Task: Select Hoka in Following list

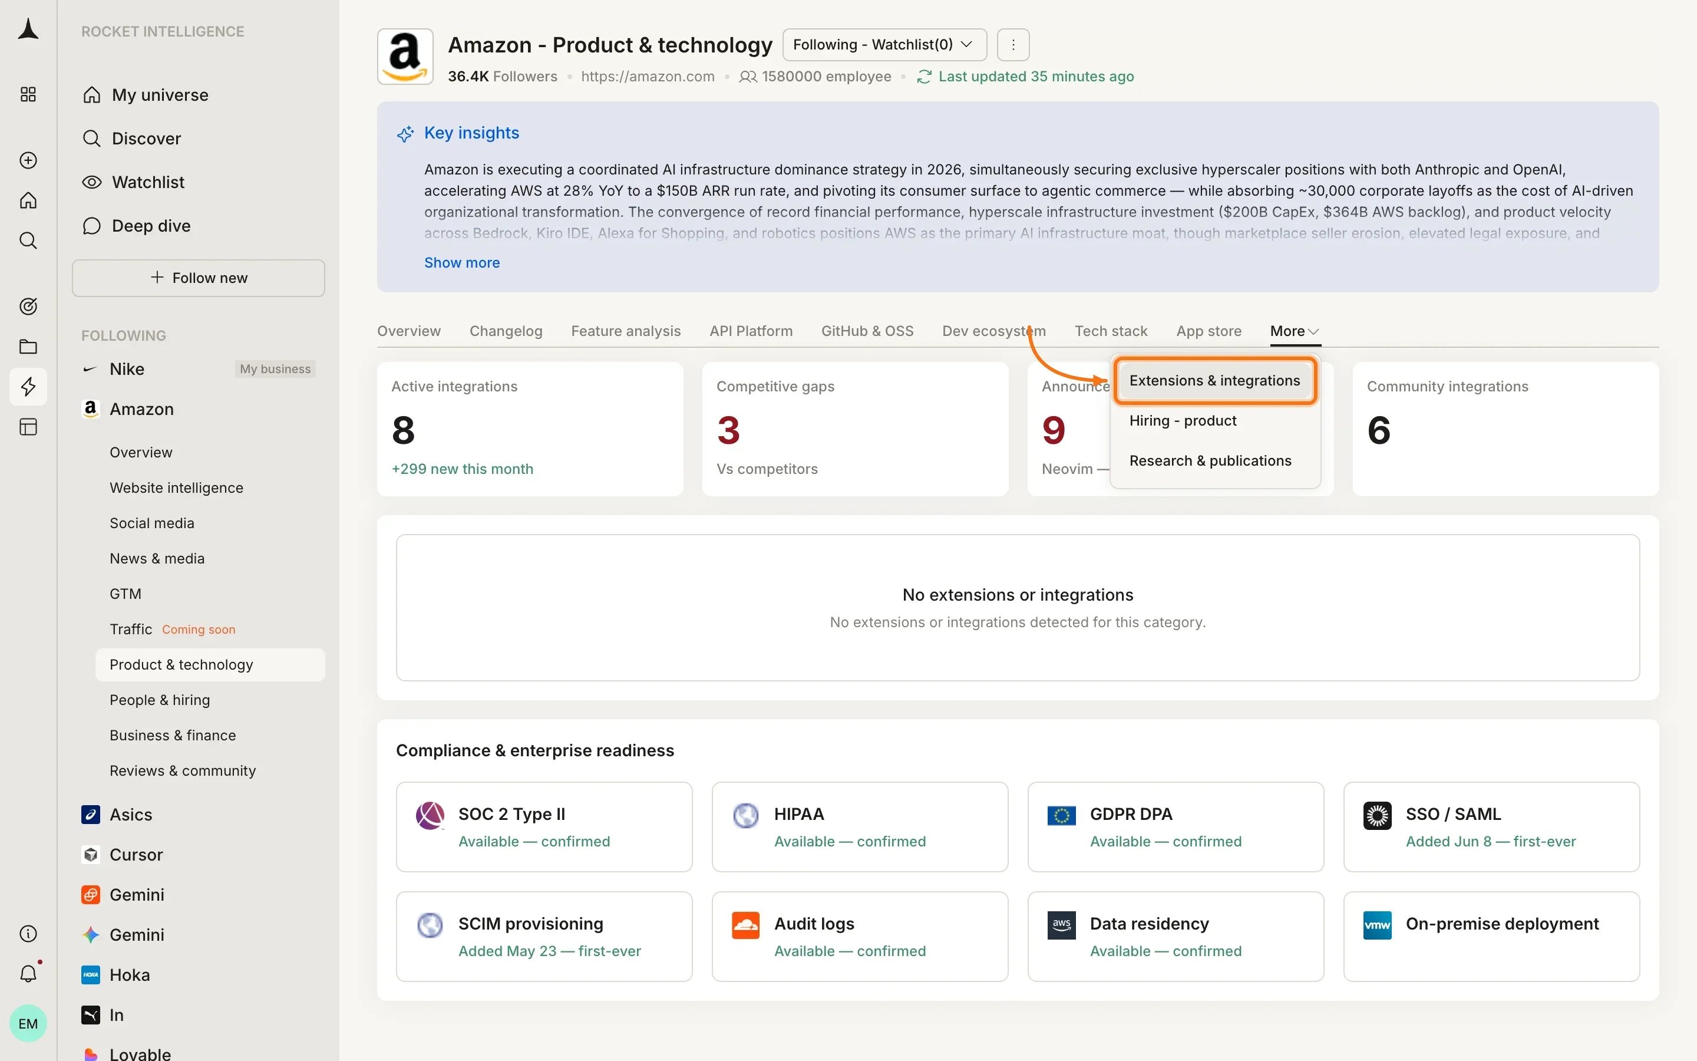Action: [199, 975]
